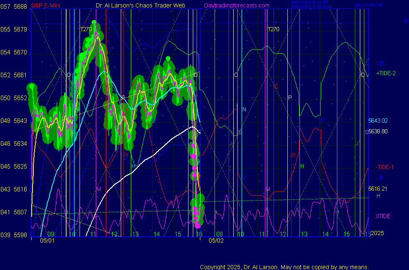Click the -TIDE-1 legend label
409x270 pixels.
point(384,167)
